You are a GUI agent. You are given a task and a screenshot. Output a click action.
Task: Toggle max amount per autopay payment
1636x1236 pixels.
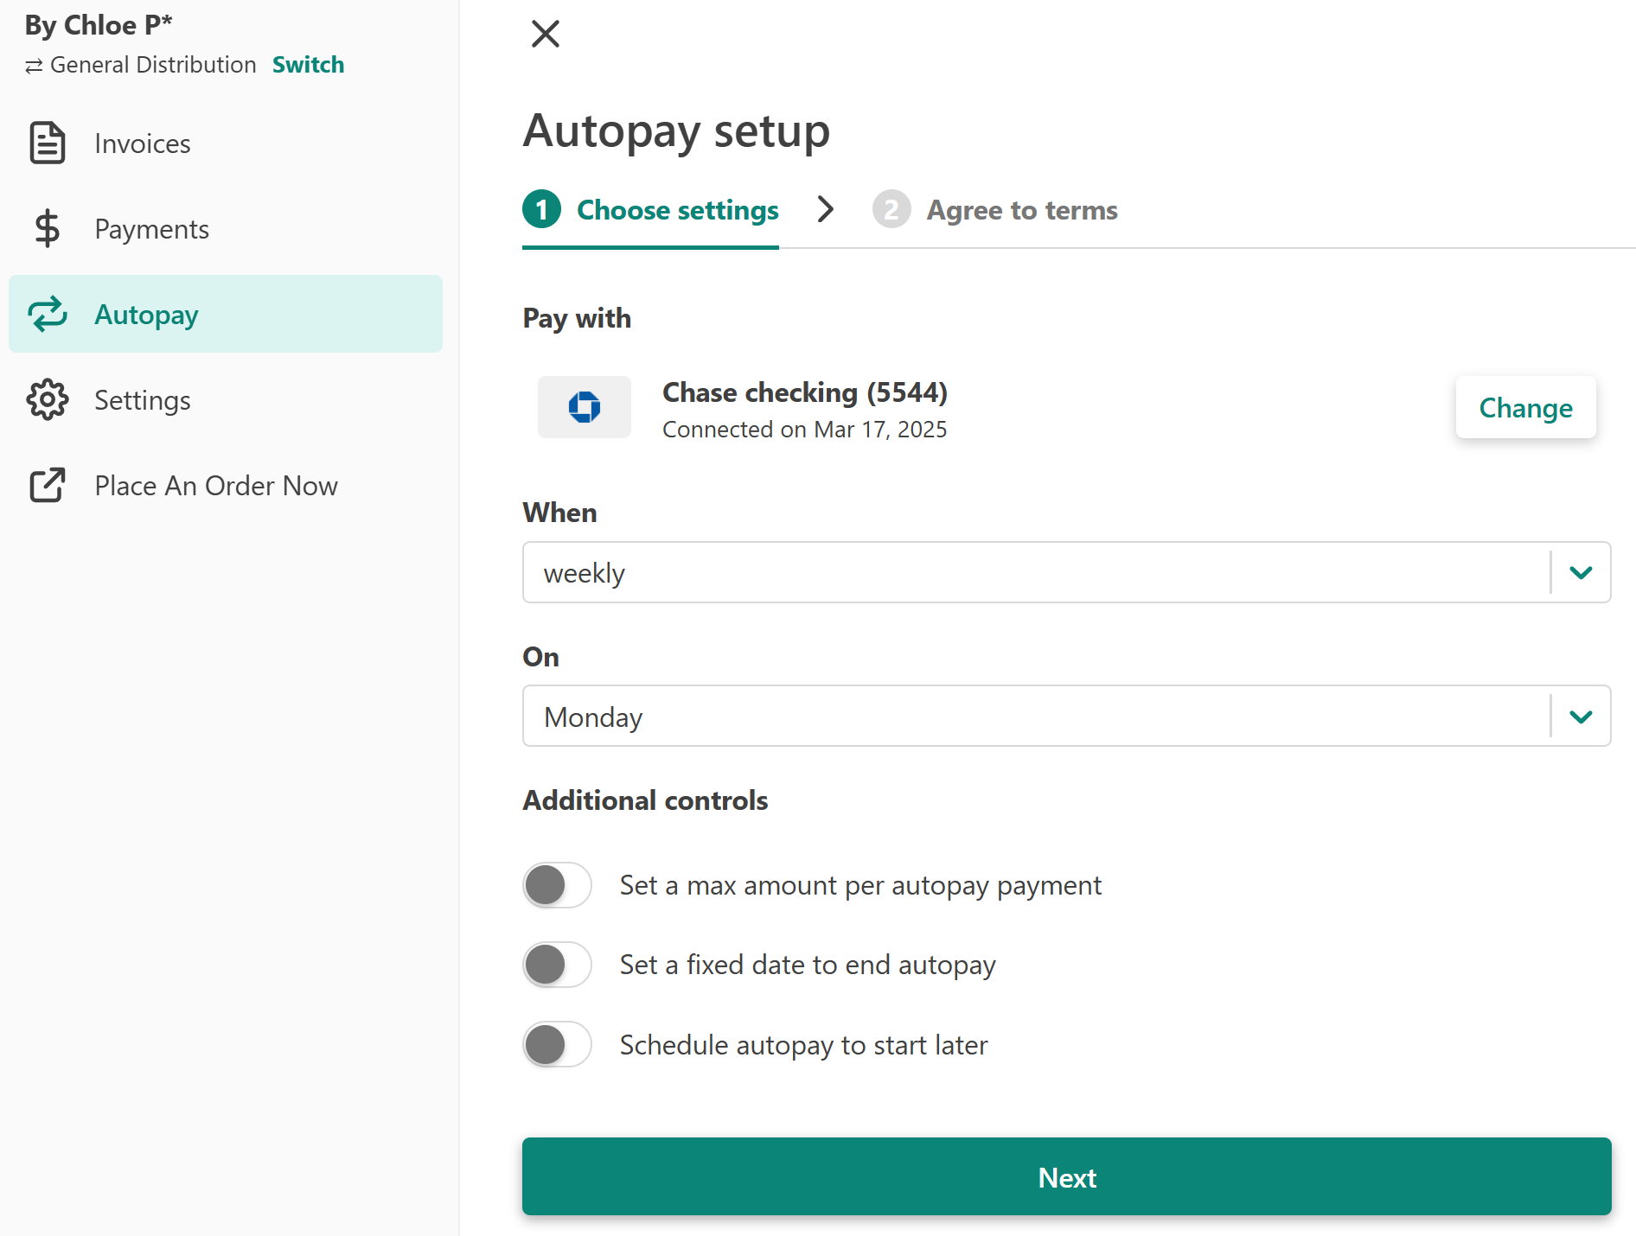click(x=557, y=885)
